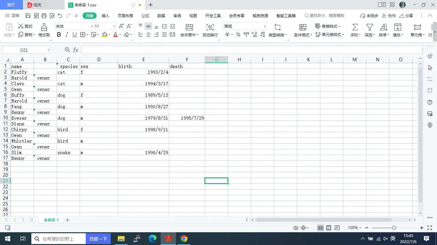Add a new sheet with plus button
Image resolution: width=437 pixels, height=245 pixels.
(x=67, y=220)
